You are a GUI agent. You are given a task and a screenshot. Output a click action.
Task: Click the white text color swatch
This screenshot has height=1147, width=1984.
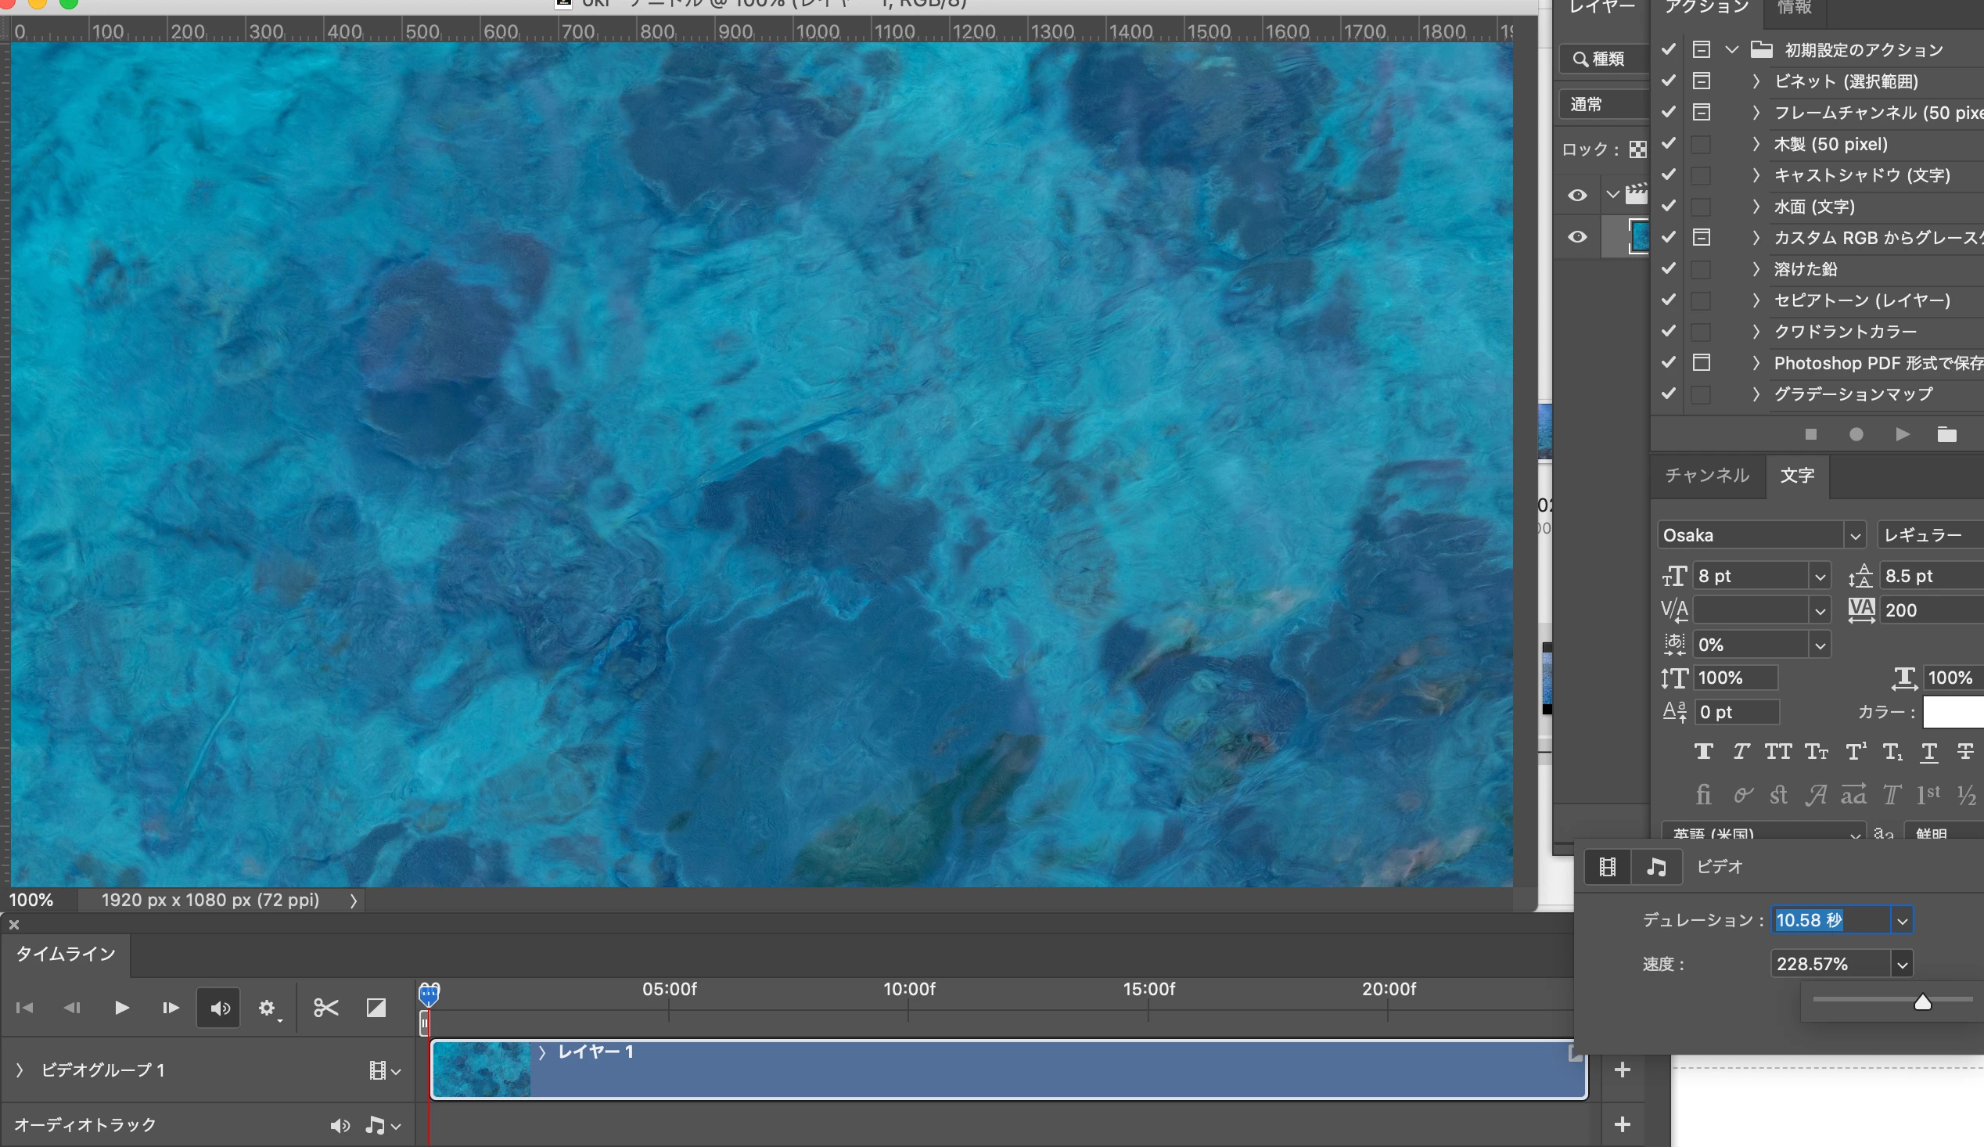1953,713
